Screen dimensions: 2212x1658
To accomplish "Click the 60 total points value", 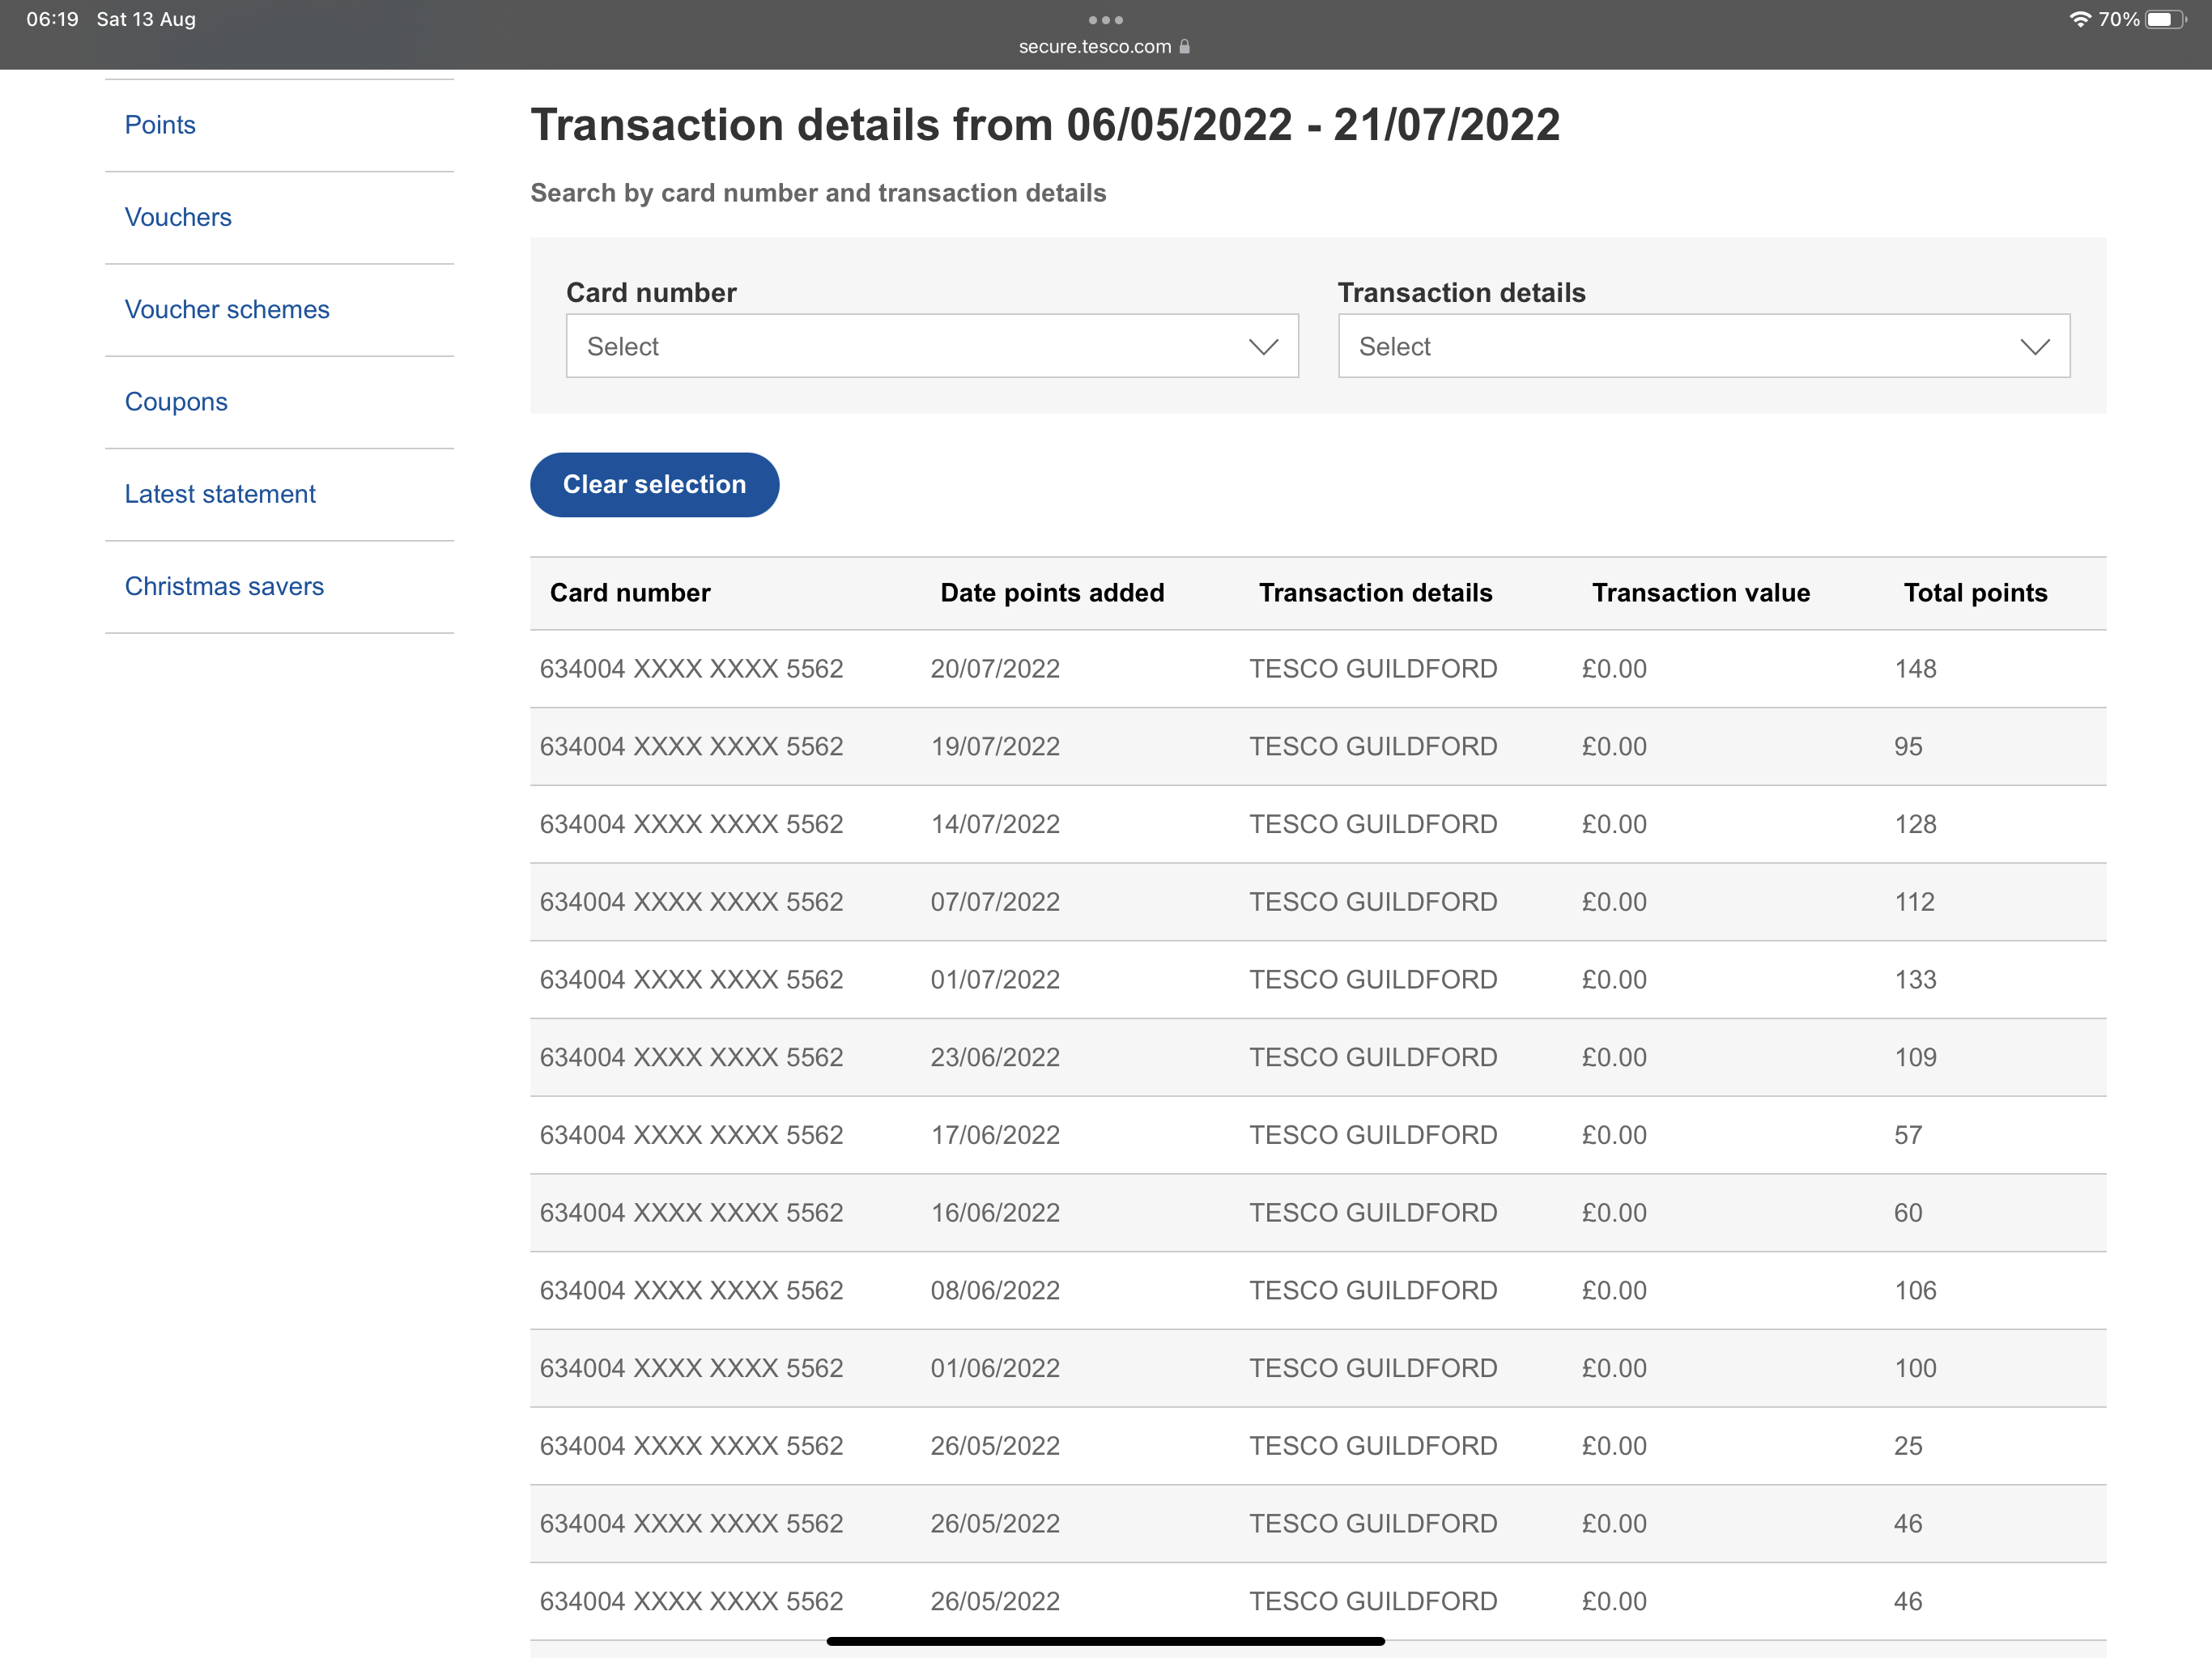I will (1908, 1213).
